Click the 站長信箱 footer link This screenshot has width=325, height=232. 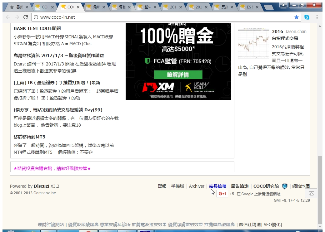pos(217,186)
